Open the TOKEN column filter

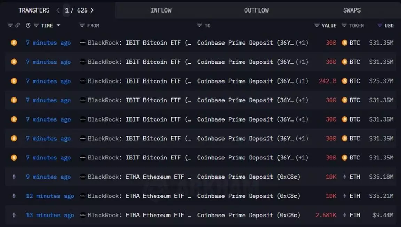344,25
